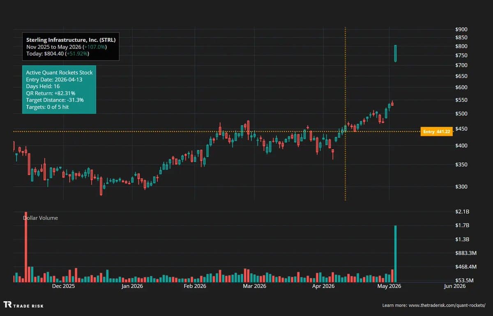493x316 pixels.
Task: Click the Dollar Volume panel label
Action: point(40,218)
